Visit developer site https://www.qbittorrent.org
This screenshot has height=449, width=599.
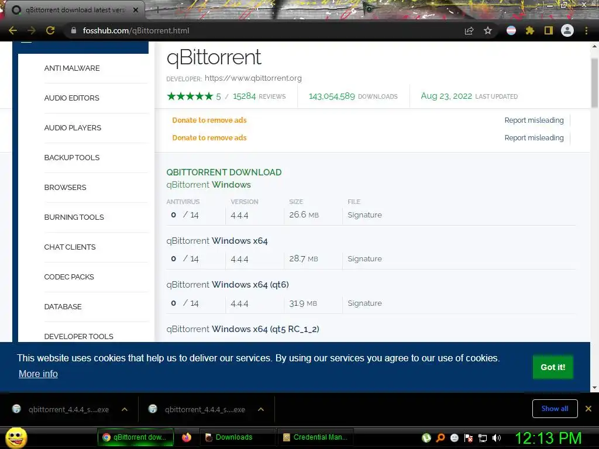click(253, 78)
